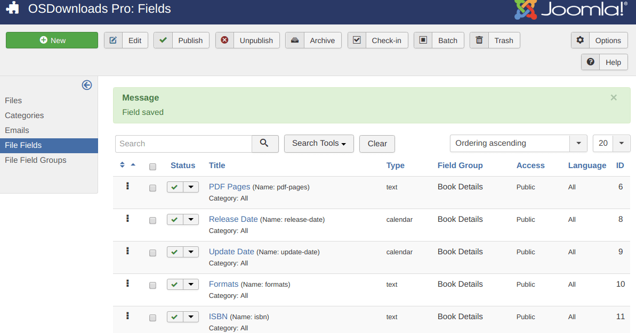Viewport: 636px width, 333px height.
Task: Open status dropdown for PDF Pages
Action: tap(191, 187)
